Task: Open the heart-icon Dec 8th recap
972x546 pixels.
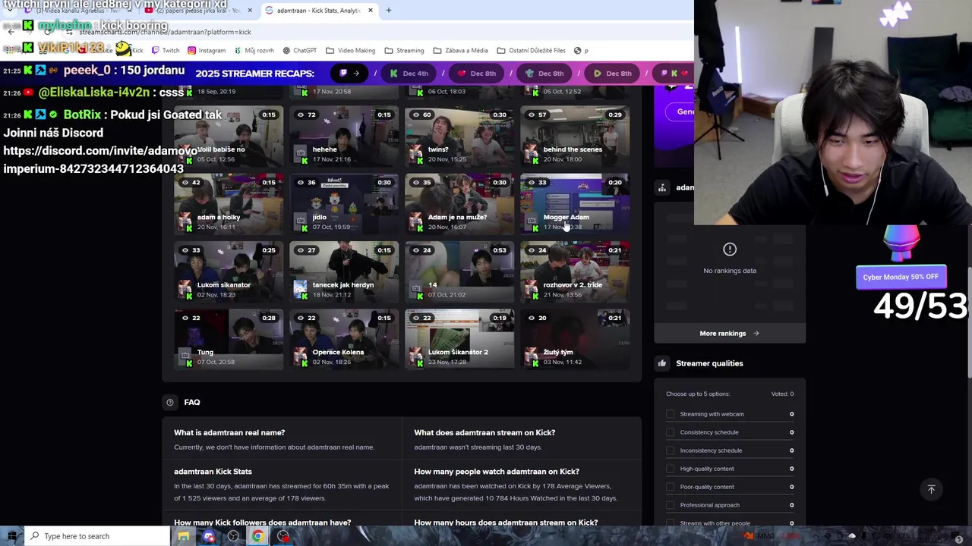Action: (x=477, y=74)
